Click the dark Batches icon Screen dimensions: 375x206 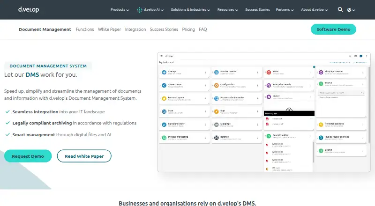point(217,138)
